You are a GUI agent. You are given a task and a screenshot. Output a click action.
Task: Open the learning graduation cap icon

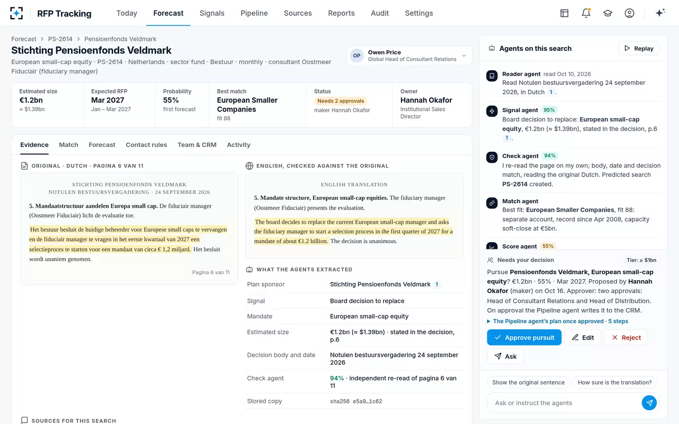pos(608,13)
